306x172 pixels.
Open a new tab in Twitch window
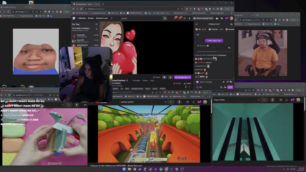(x=103, y=4)
